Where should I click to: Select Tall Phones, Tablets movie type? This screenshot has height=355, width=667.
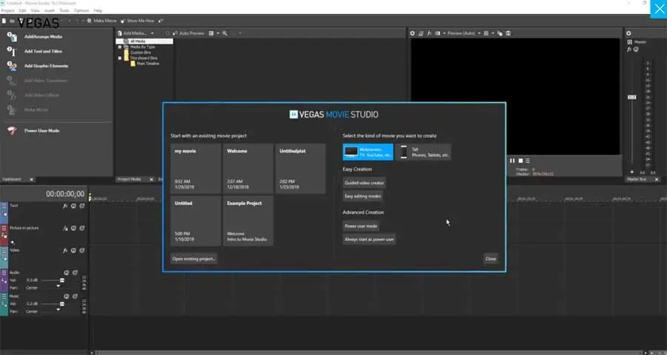[x=423, y=152]
